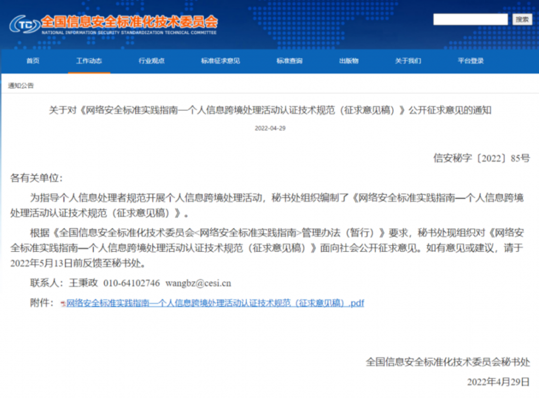This screenshot has height=398, width=539.
Task: Click document number 信安秘字〔2022〕85号
Action: tap(481, 158)
